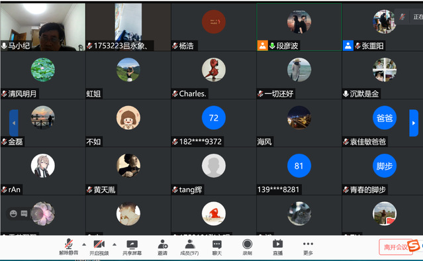Open the share screen tool
Screen dimensions: 423x261
[132, 244]
